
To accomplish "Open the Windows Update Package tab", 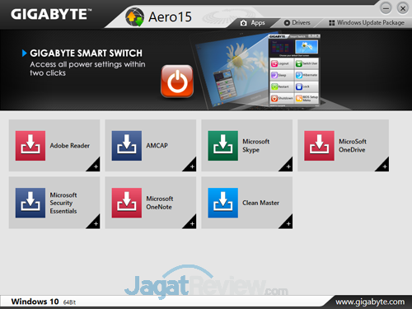I will [x=367, y=23].
